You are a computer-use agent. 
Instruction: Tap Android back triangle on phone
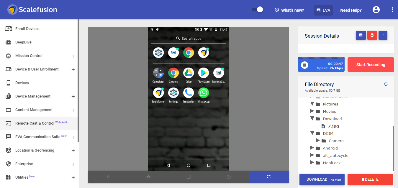(168, 165)
